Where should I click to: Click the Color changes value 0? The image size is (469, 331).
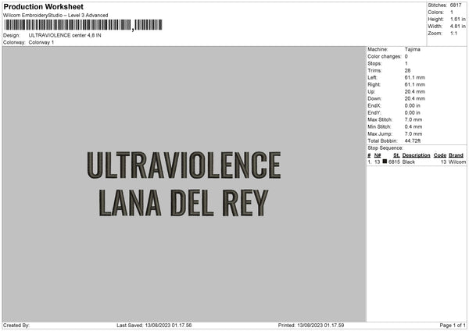(x=406, y=56)
